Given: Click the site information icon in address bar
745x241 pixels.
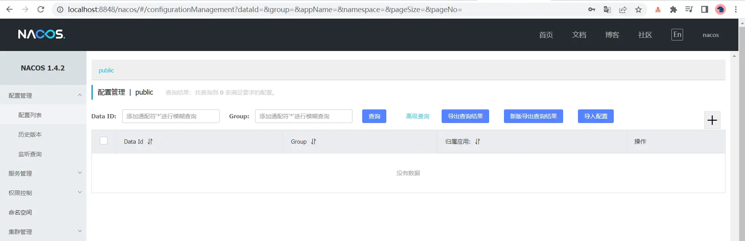Looking at the screenshot, I should [60, 9].
